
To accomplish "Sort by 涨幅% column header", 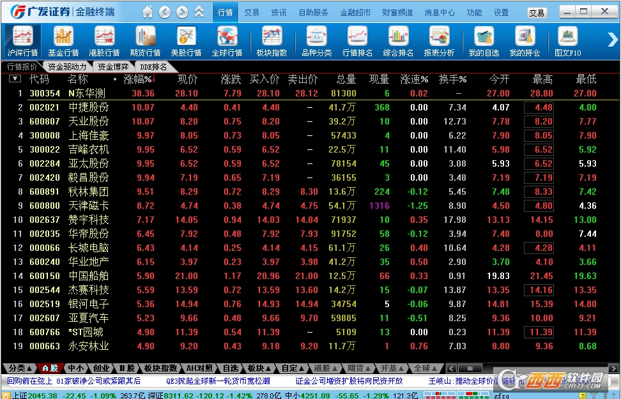I will [x=139, y=79].
